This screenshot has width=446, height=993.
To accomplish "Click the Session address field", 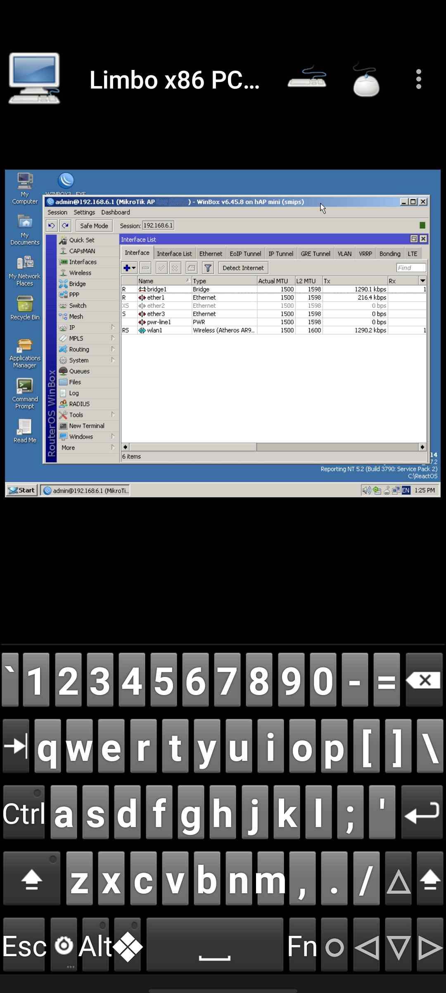I will click(x=158, y=225).
